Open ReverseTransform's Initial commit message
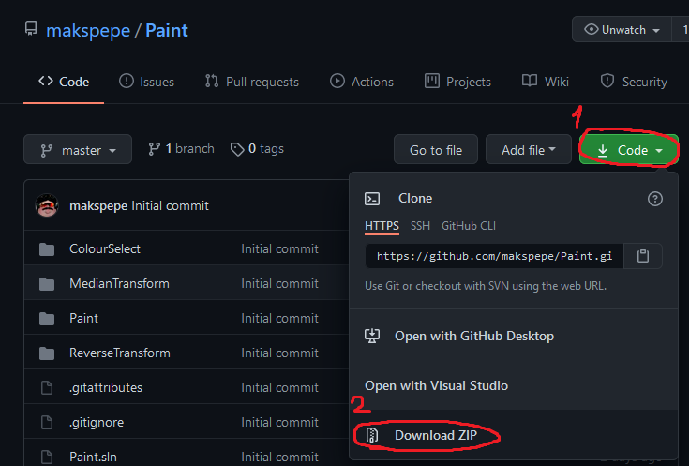Image resolution: width=689 pixels, height=466 pixels. [279, 353]
